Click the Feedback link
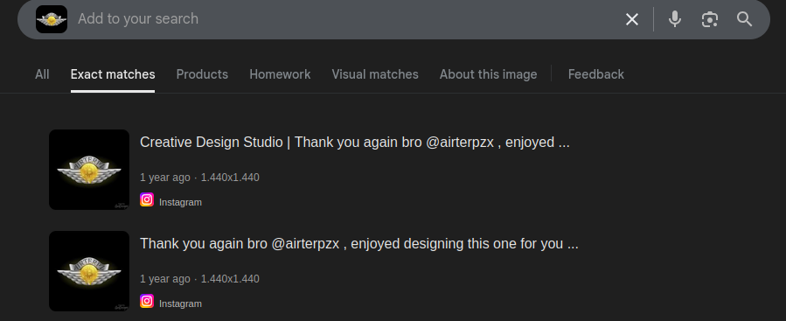This screenshot has height=321, width=786. point(596,74)
